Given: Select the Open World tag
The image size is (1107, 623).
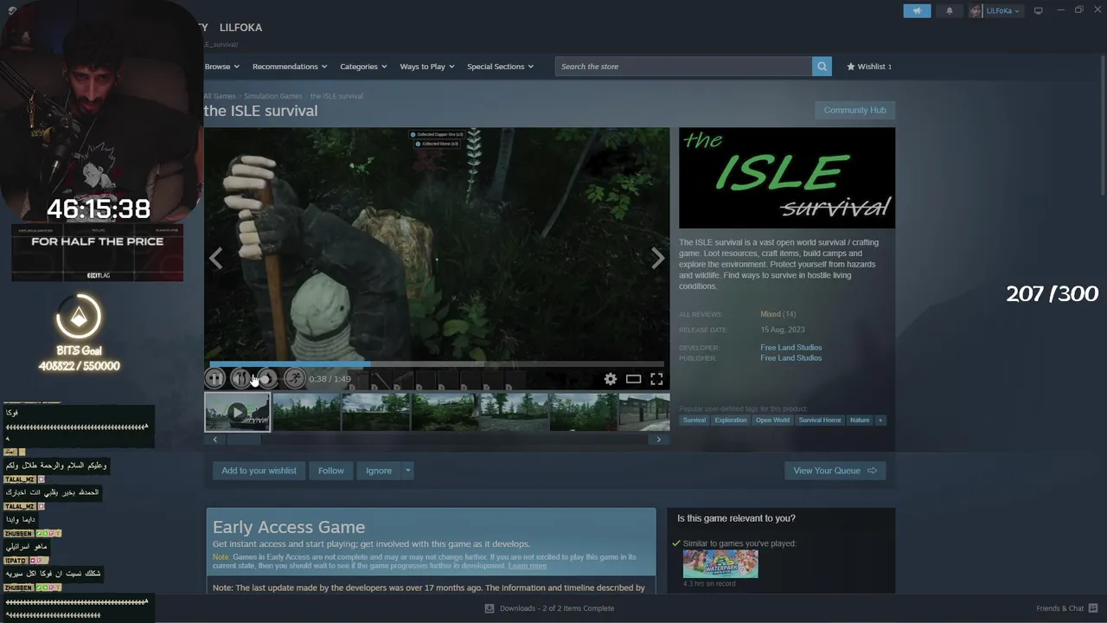Looking at the screenshot, I should pyautogui.click(x=772, y=421).
